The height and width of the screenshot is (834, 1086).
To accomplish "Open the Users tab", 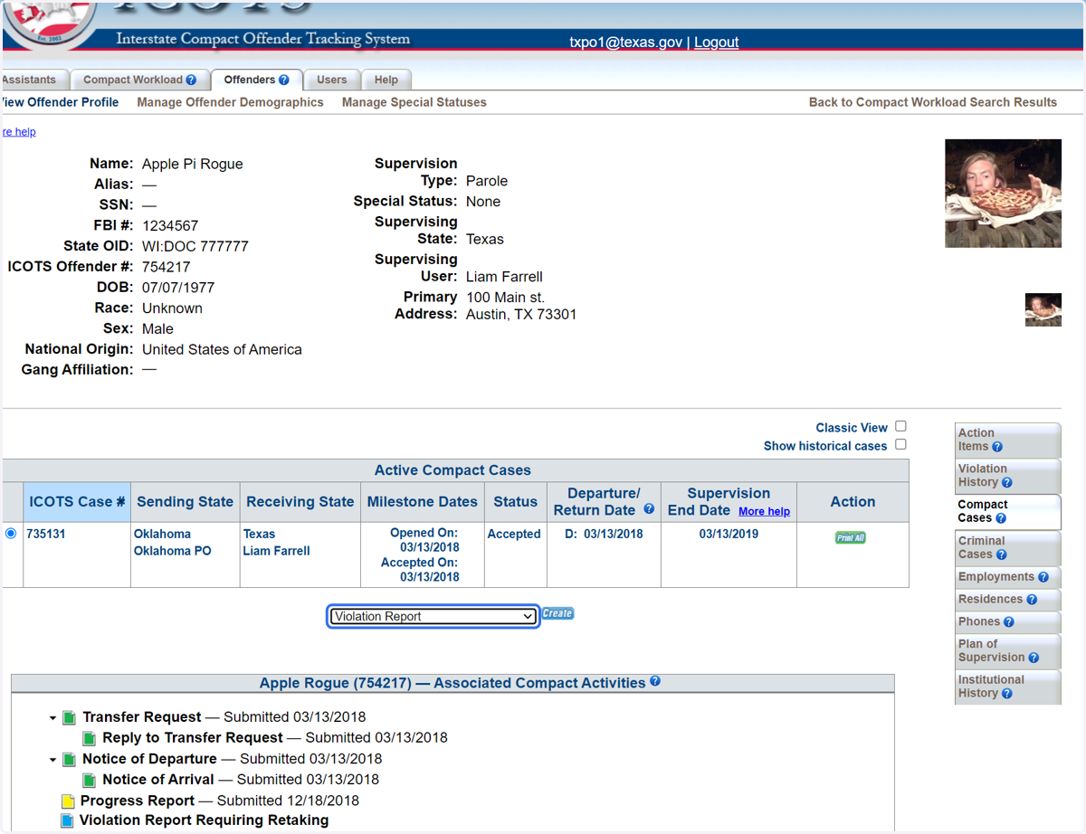I will coord(331,80).
